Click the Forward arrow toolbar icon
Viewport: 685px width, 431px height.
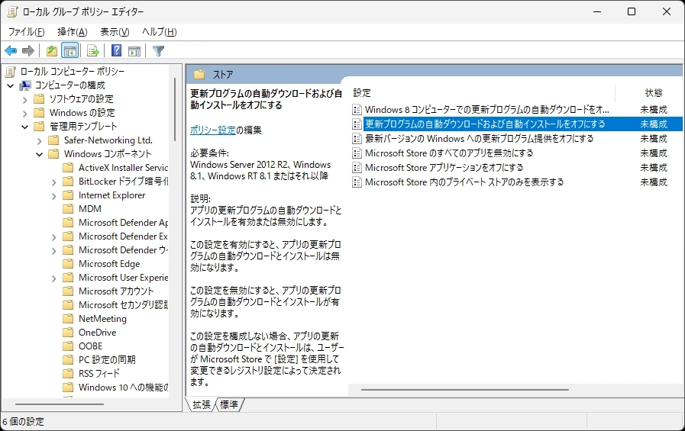click(x=28, y=51)
